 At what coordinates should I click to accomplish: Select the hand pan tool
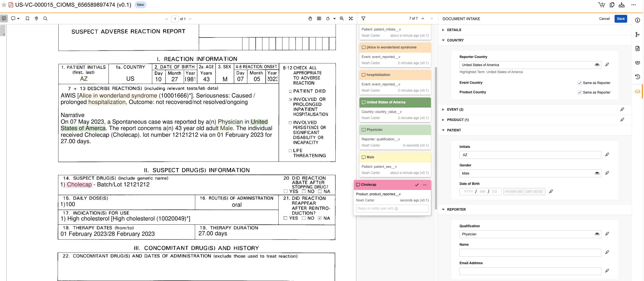pyautogui.click(x=310, y=18)
